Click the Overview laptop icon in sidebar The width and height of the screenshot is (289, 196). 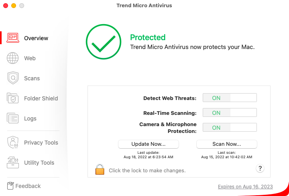pyautogui.click(x=13, y=38)
